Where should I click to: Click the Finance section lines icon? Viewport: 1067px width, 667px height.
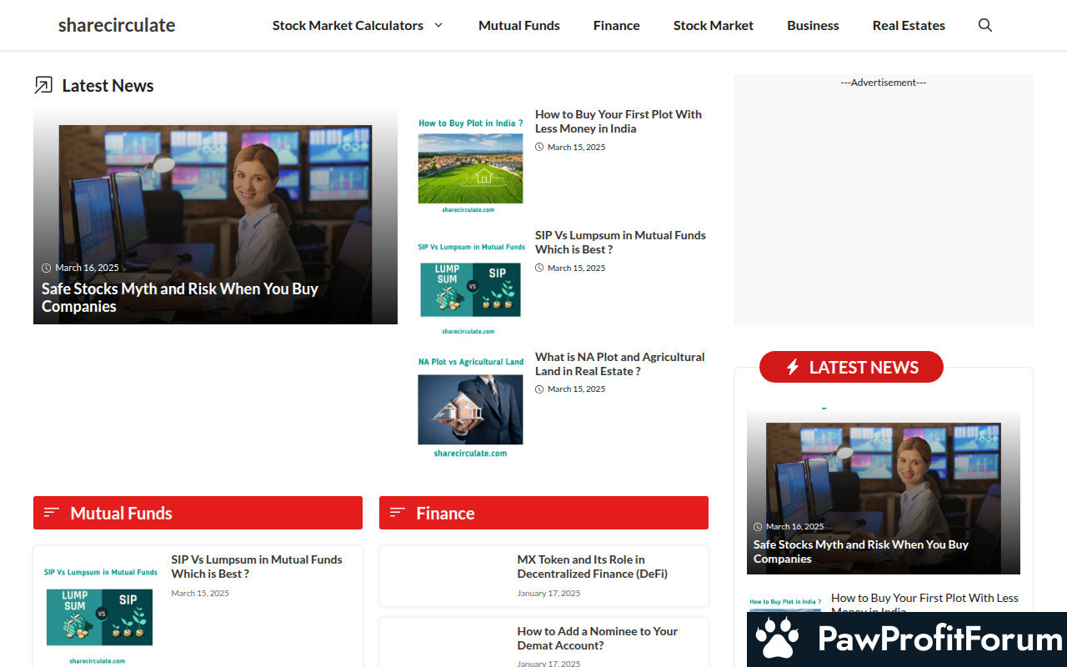point(398,513)
